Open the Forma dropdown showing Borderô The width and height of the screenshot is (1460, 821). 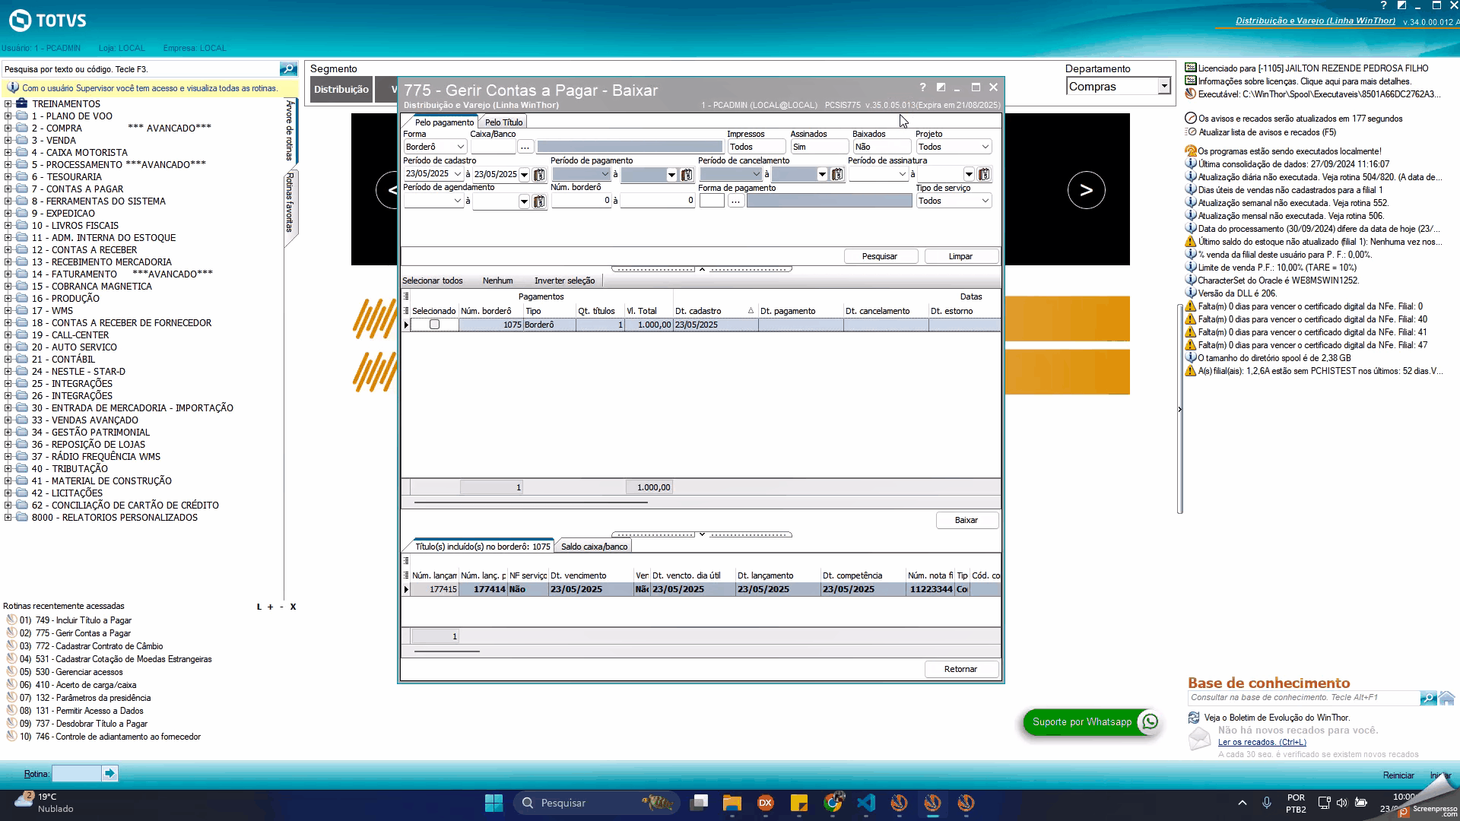(460, 147)
